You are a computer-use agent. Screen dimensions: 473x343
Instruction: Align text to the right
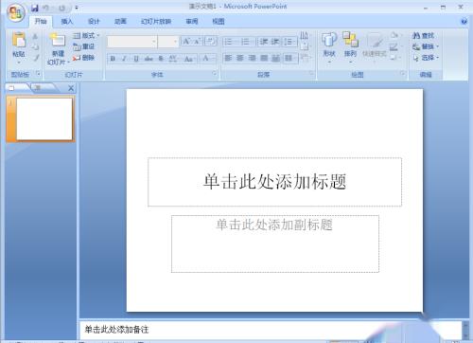click(x=253, y=58)
